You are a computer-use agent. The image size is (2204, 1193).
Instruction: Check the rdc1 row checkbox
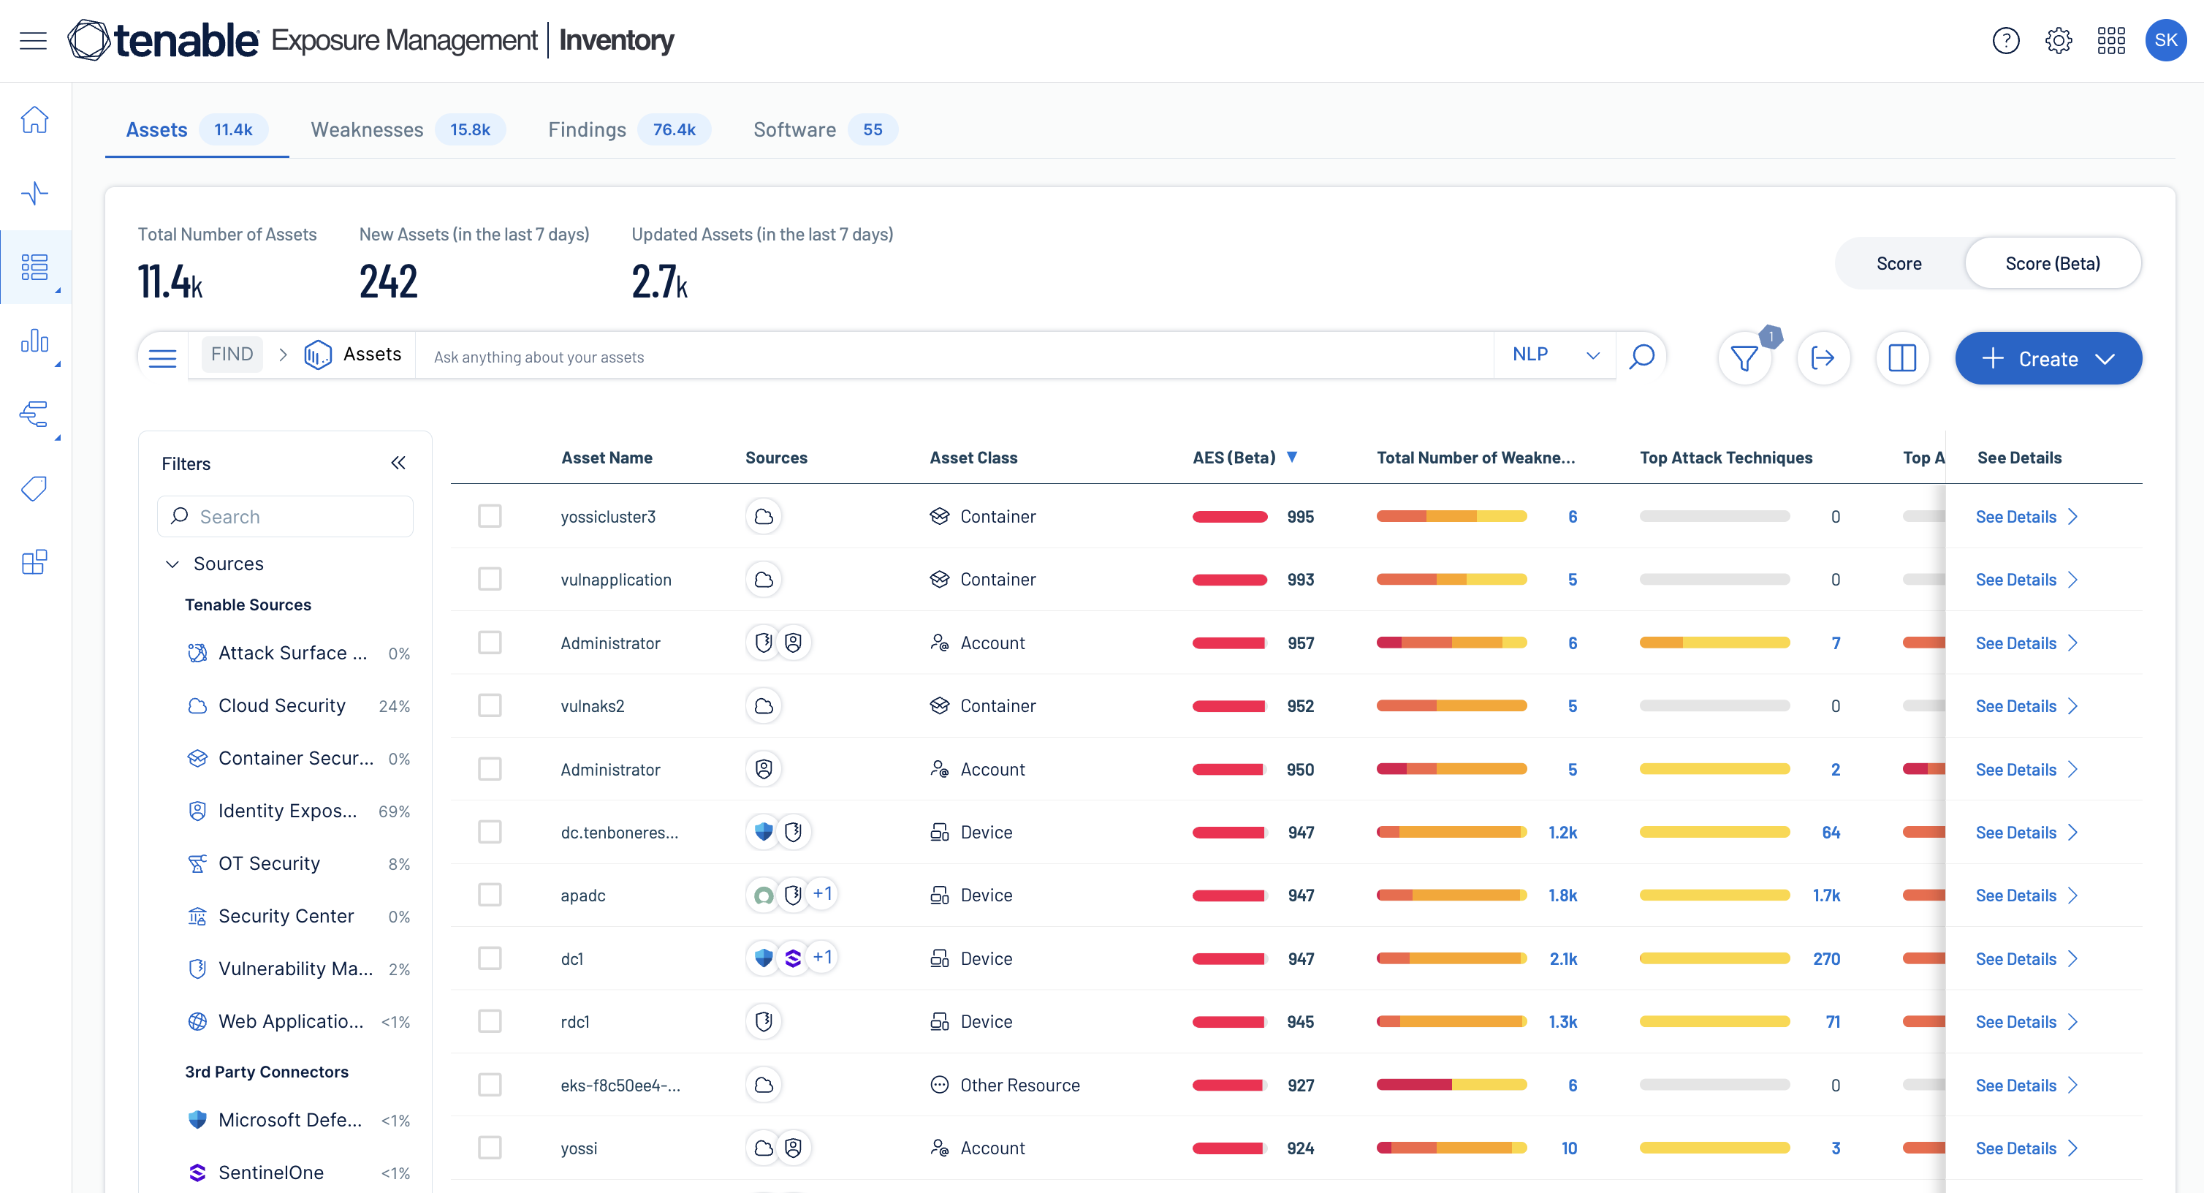point(490,1021)
